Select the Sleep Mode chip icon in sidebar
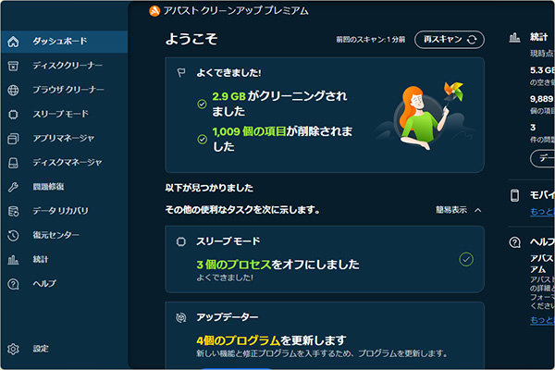This screenshot has height=370, width=555. 13,115
